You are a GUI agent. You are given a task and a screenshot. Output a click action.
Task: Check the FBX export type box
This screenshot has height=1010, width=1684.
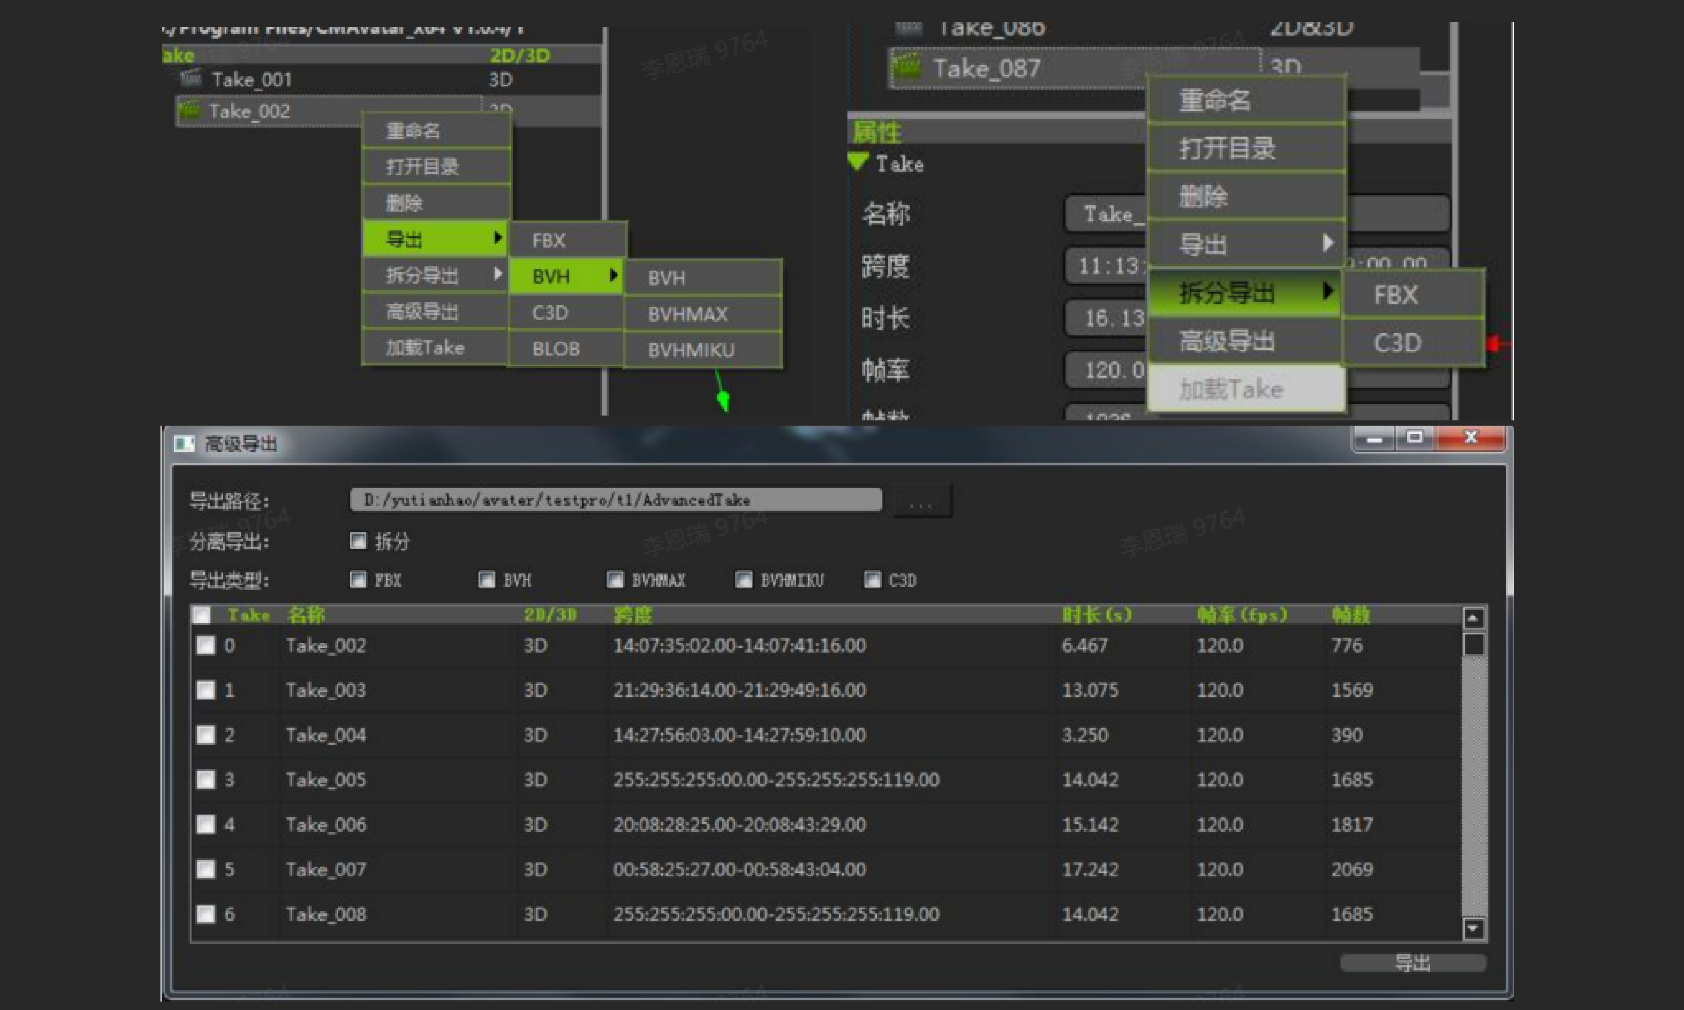[358, 580]
